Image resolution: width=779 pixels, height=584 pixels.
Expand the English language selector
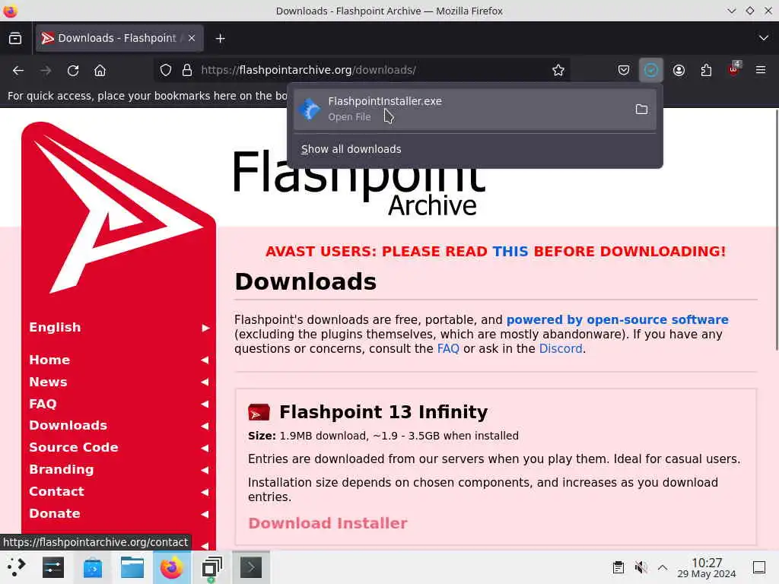[119, 327]
